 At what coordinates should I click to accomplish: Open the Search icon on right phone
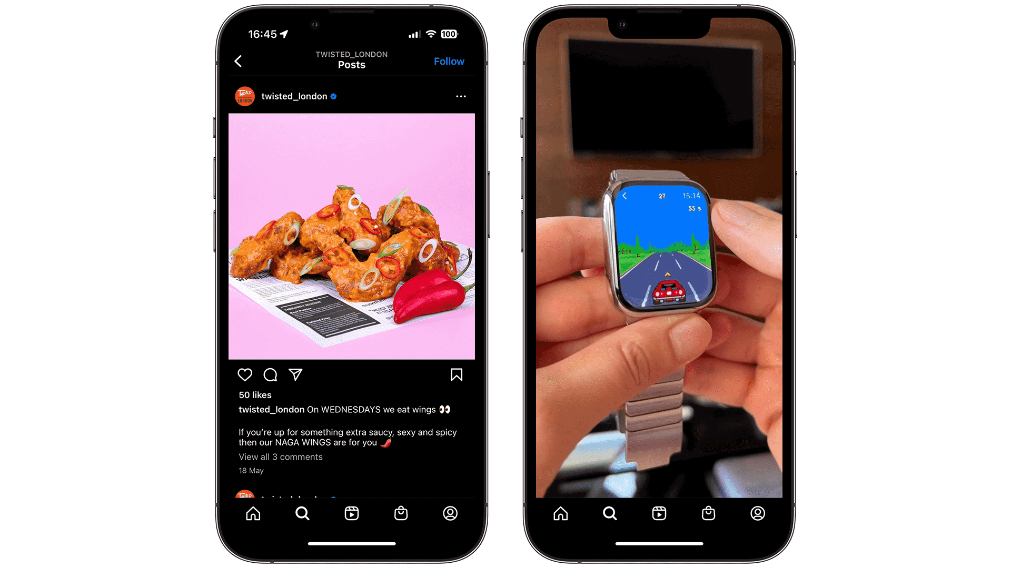pos(610,514)
